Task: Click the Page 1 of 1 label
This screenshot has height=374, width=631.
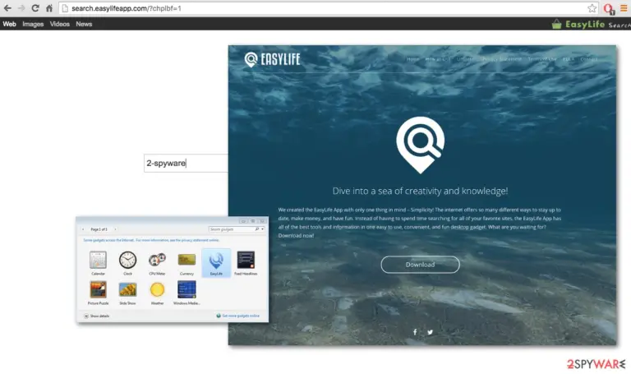Action: tap(99, 229)
